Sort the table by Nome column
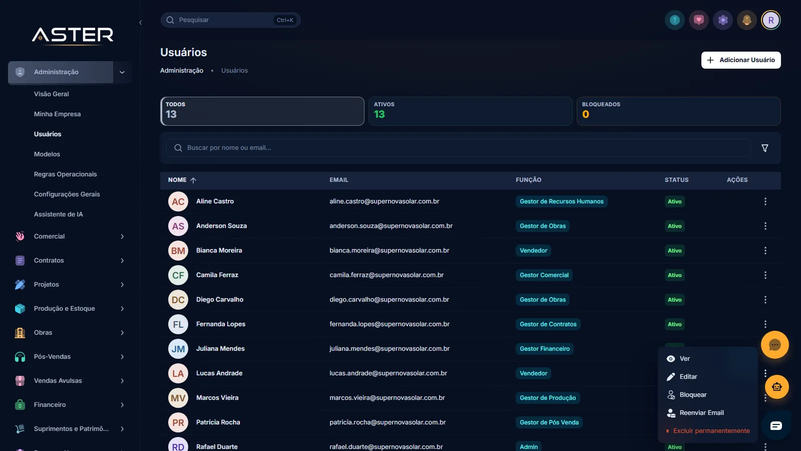This screenshot has height=451, width=801. pyautogui.click(x=182, y=180)
